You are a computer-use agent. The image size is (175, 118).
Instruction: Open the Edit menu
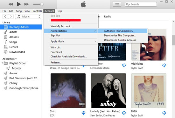(11, 11)
